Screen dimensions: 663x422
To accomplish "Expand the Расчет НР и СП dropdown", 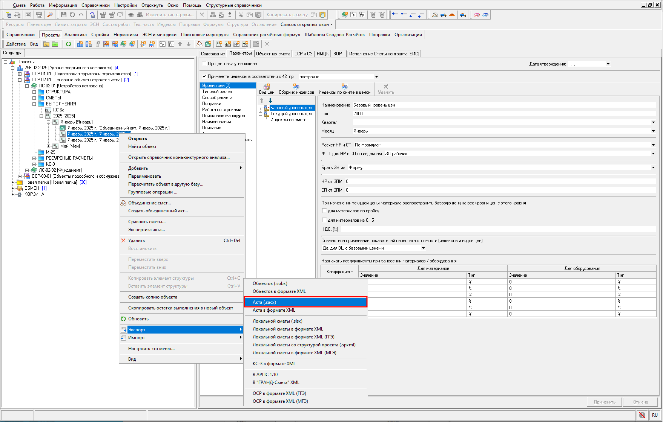I will coord(653,145).
